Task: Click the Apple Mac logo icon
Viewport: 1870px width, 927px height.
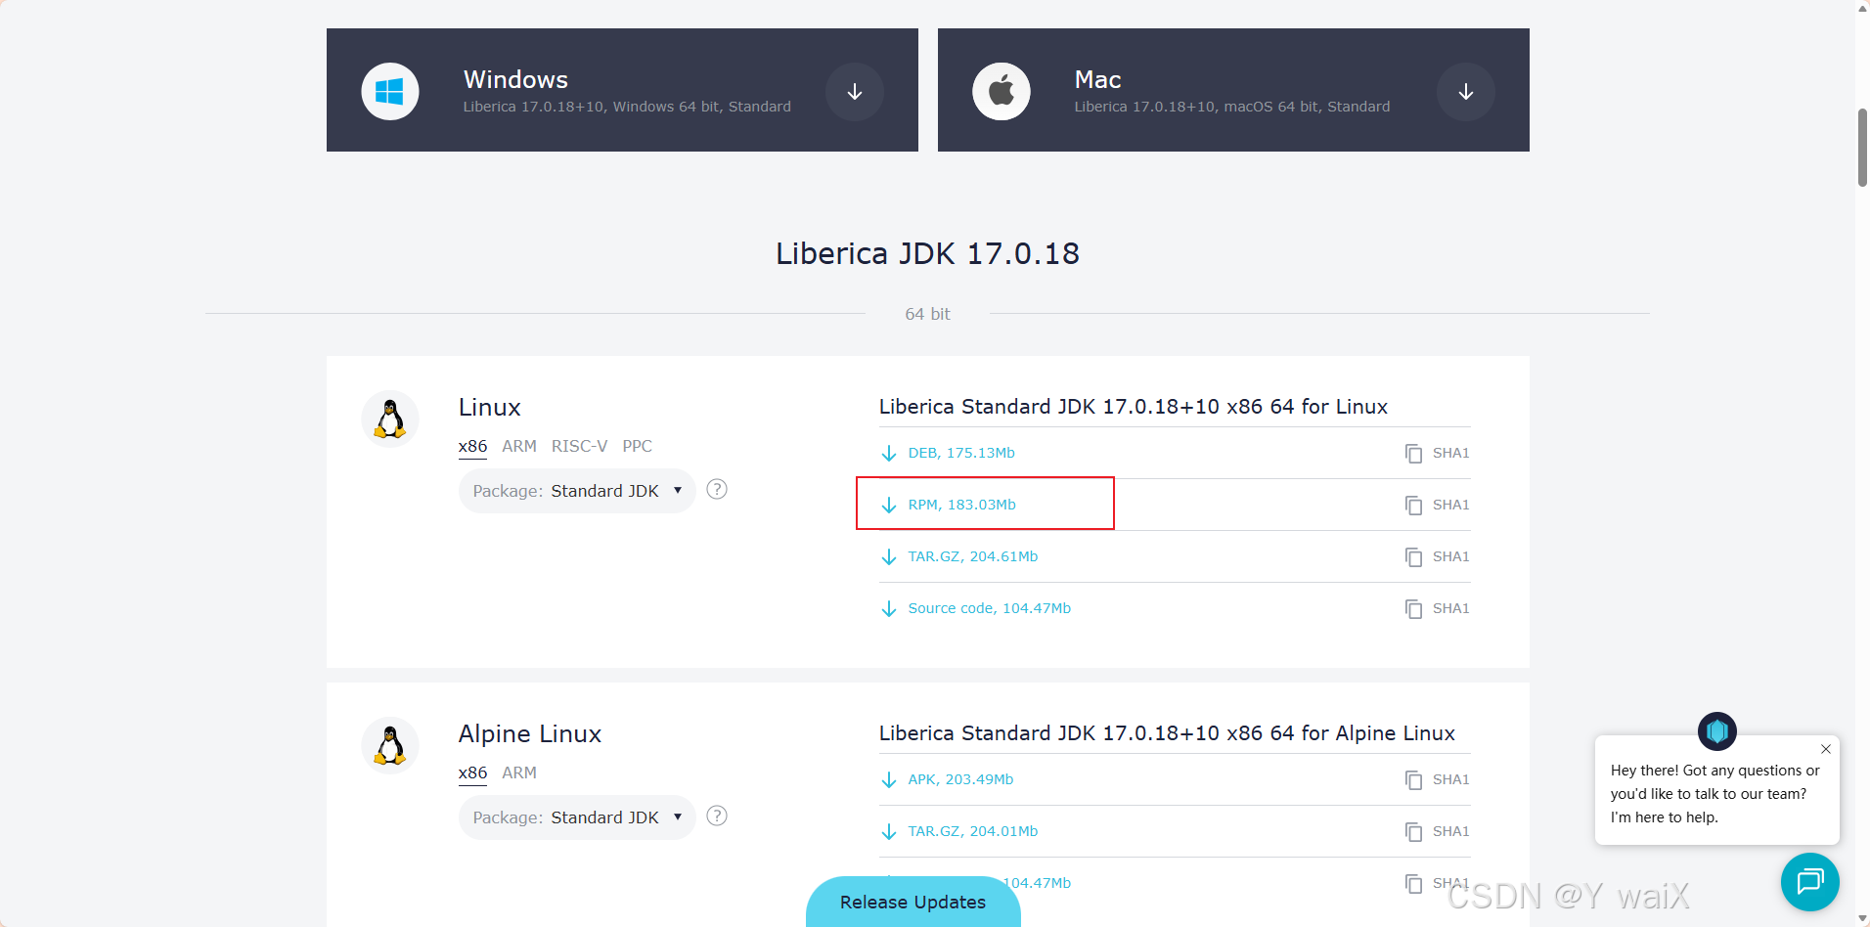Action: click(1002, 92)
